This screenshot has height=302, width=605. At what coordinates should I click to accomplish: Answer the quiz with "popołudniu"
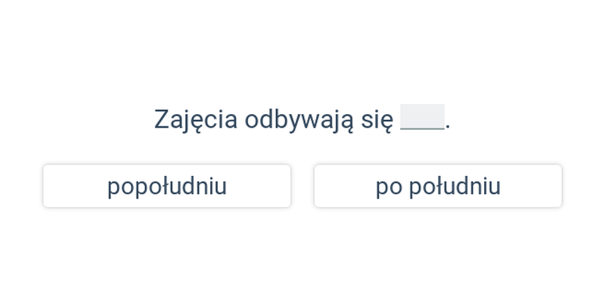pyautogui.click(x=166, y=186)
